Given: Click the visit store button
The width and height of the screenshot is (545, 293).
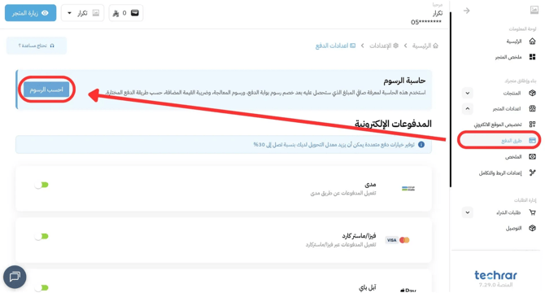Looking at the screenshot, I should point(30,13).
